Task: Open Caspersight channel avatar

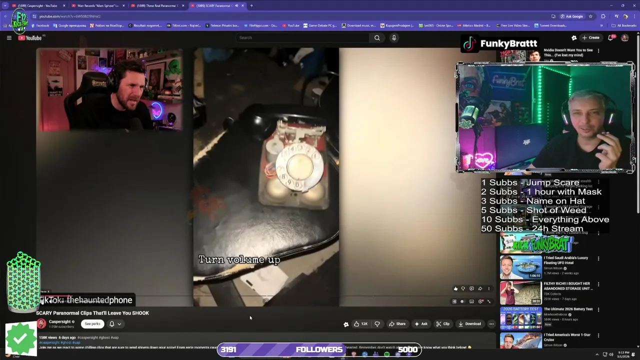Action: 41,324
